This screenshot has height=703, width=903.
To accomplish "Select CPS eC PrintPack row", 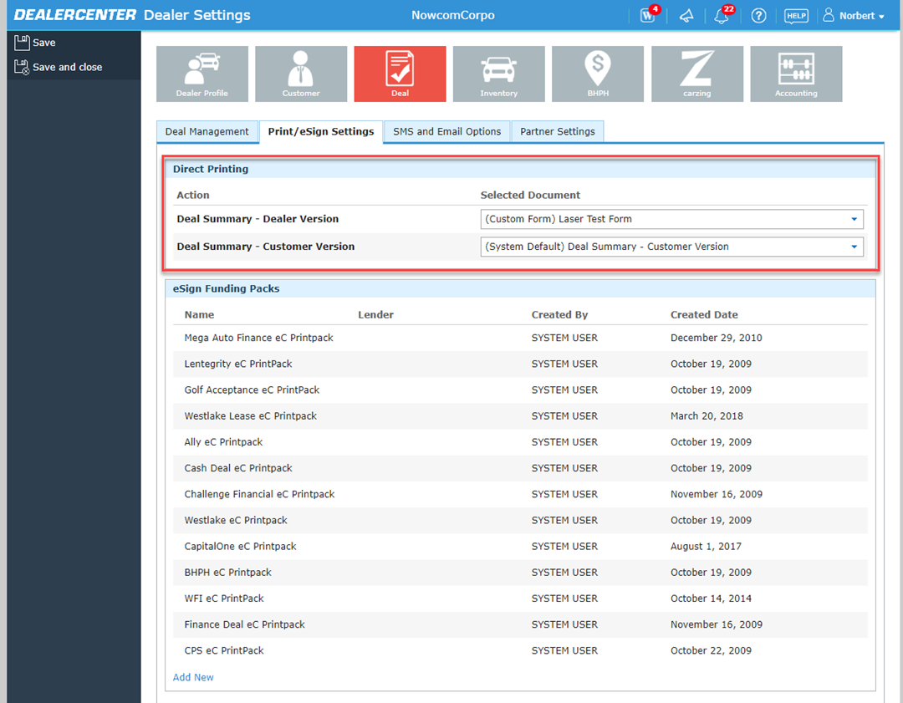I will (520, 650).
